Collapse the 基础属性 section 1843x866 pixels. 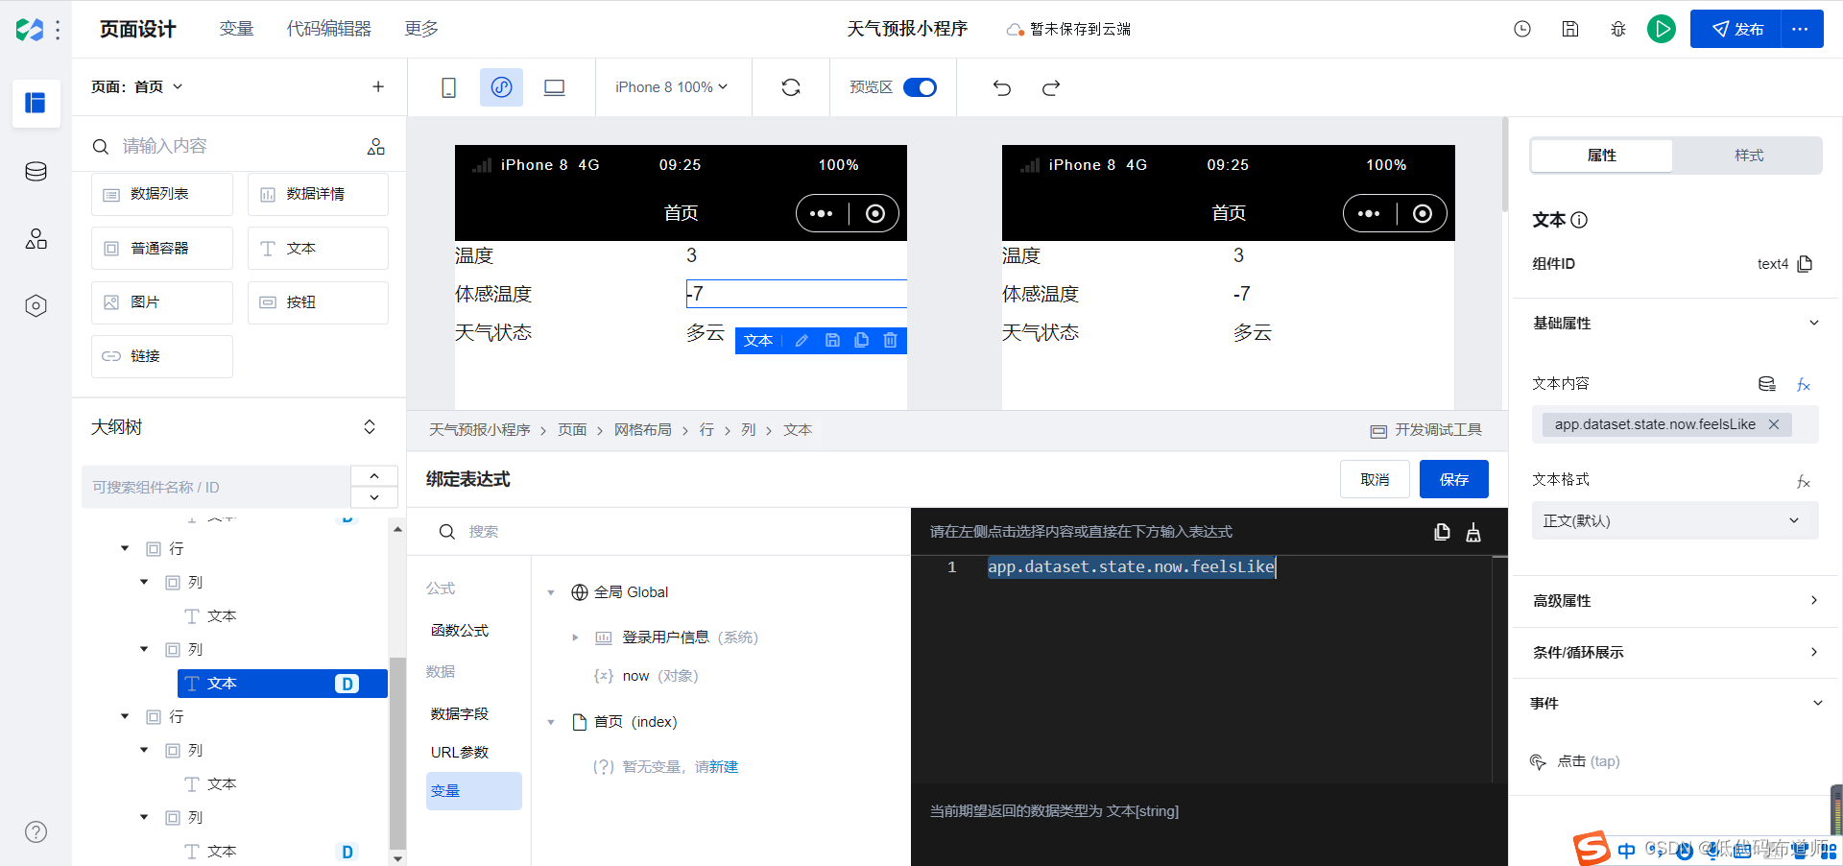1814,323
